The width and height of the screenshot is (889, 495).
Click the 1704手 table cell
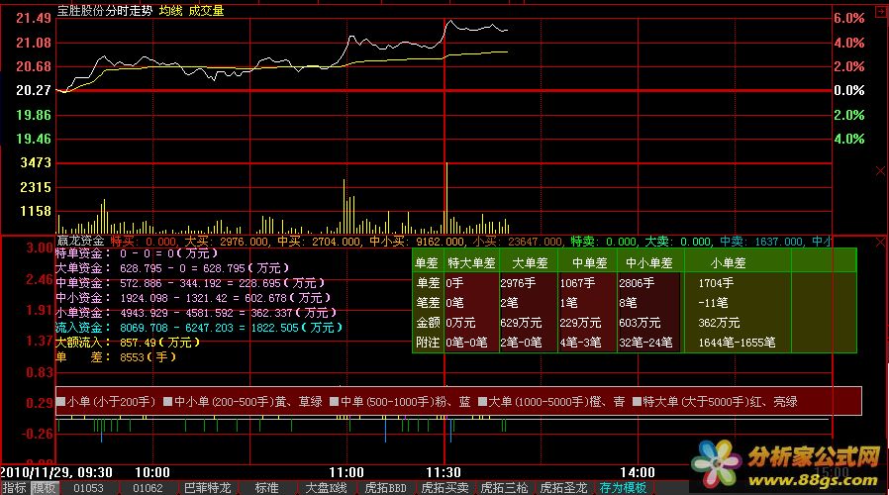[x=716, y=283]
